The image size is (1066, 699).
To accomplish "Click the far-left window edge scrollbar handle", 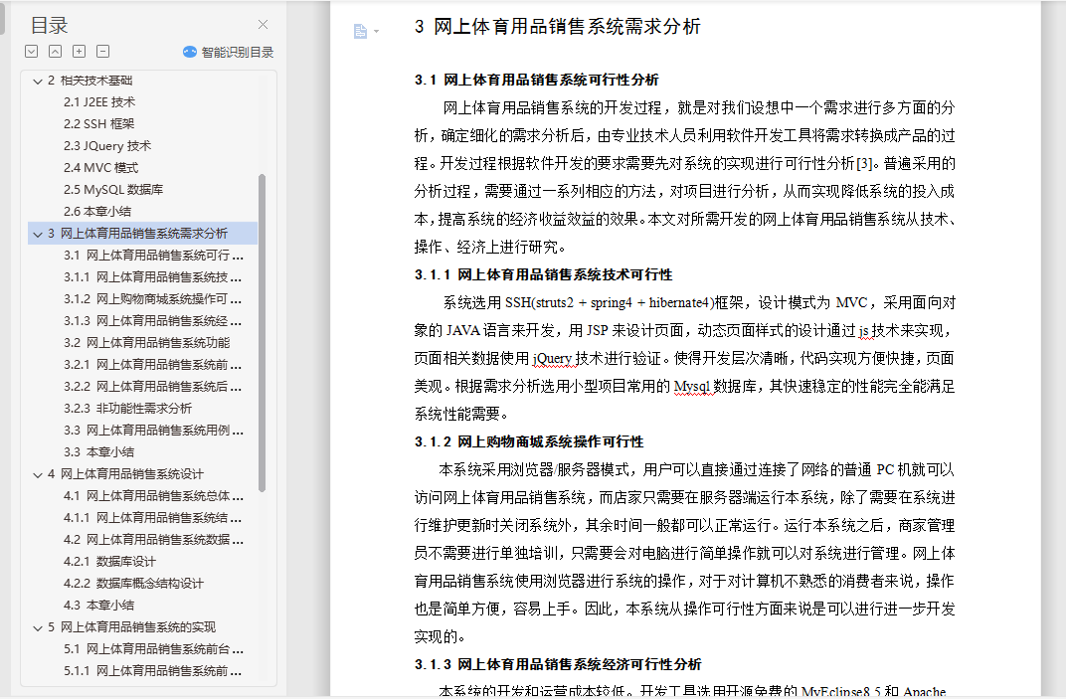I will point(2,17).
